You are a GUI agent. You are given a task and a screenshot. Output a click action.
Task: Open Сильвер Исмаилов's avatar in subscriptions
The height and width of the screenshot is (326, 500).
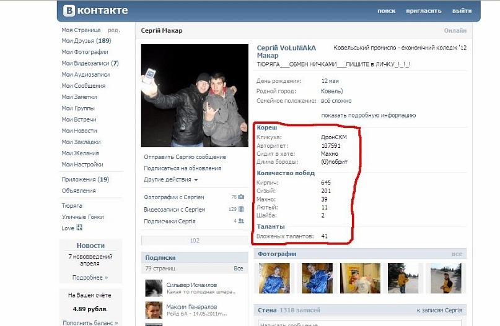pos(154,288)
